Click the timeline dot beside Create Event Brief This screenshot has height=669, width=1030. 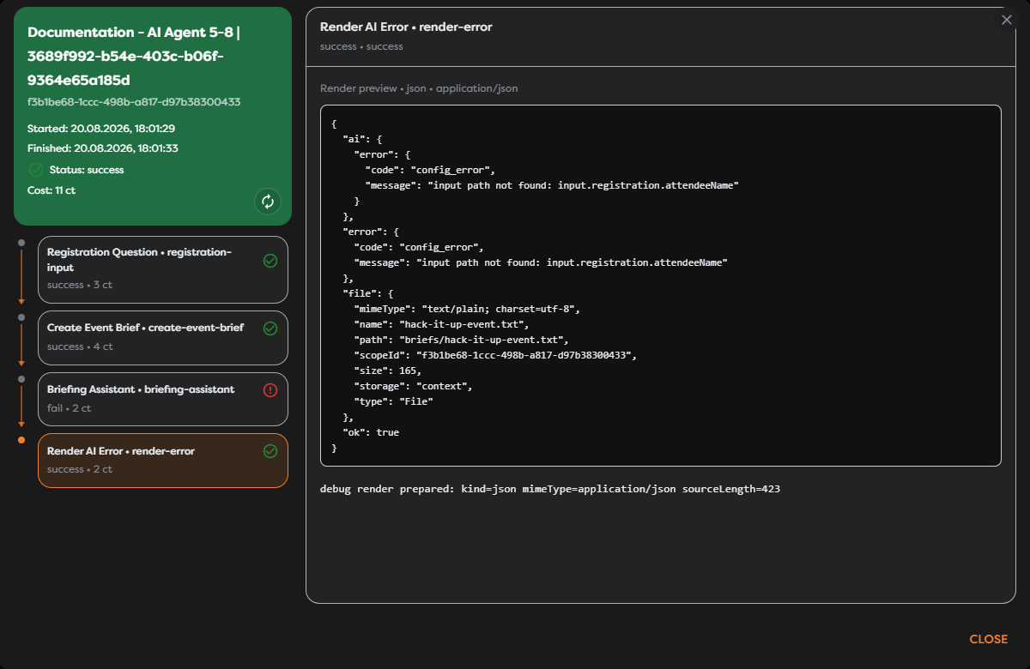coord(21,316)
